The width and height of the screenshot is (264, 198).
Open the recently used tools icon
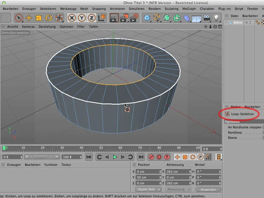(x=59, y=18)
